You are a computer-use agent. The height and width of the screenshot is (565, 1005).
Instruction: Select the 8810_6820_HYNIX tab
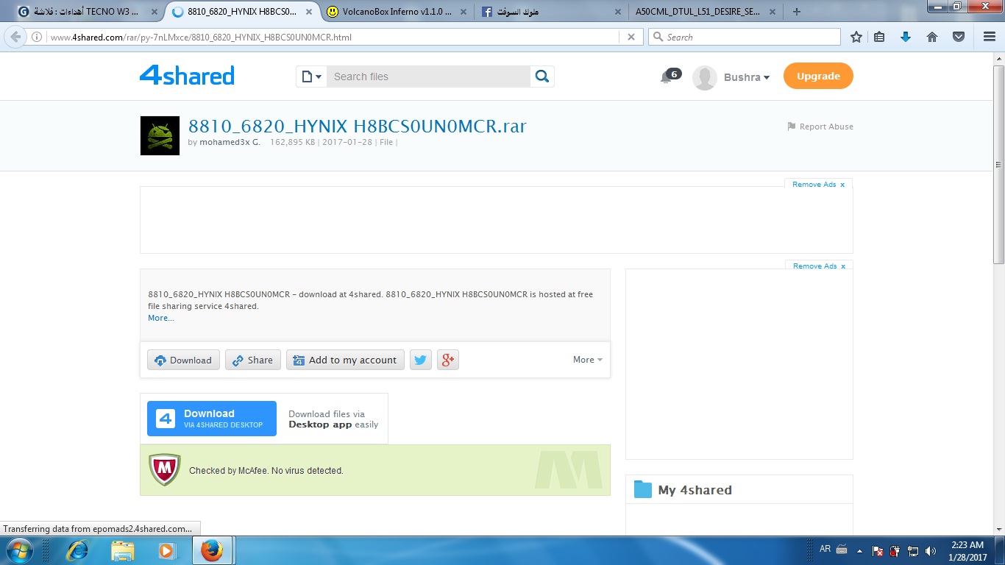pyautogui.click(x=241, y=12)
